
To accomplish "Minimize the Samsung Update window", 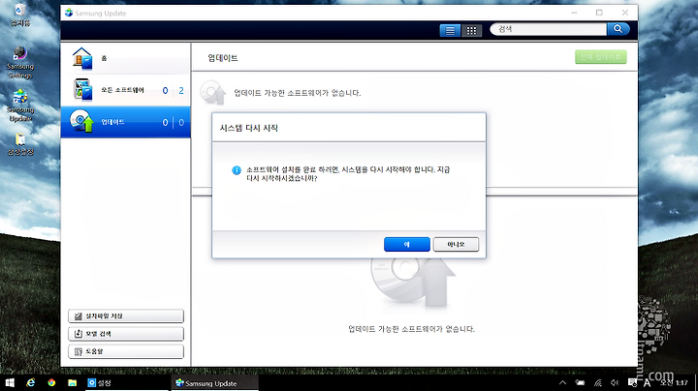I will click(x=574, y=13).
